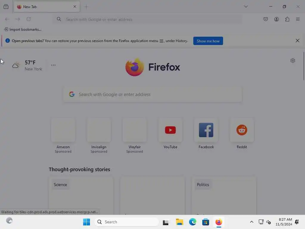305x229 pixels.
Task: Click Firefox icon on taskbar
Action: pyautogui.click(x=219, y=222)
